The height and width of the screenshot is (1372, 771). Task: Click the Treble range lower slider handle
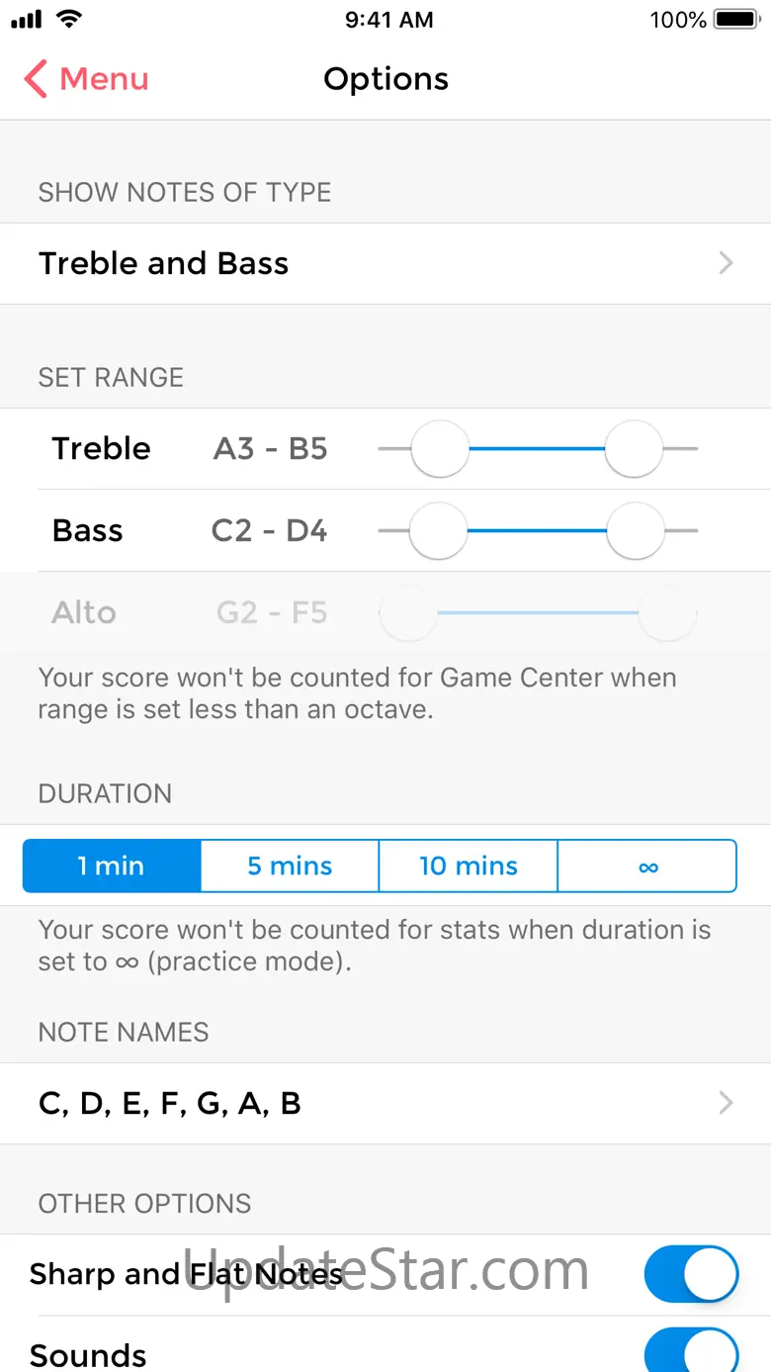pos(439,449)
